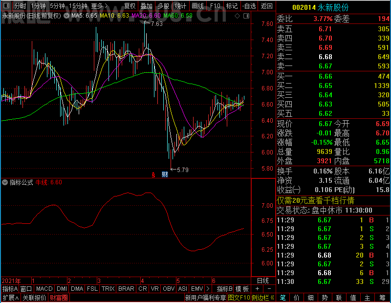Click 多股 multi-stock view
The width and height of the screenshot is (391, 303).
(x=163, y=6)
